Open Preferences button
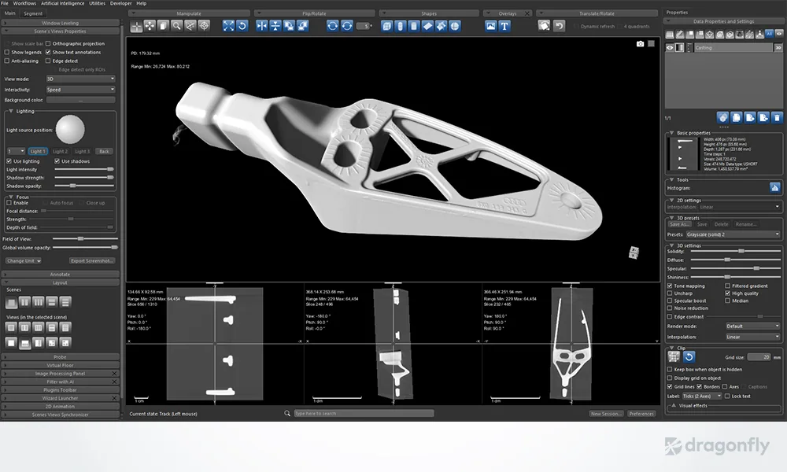787x472 pixels. pos(641,414)
